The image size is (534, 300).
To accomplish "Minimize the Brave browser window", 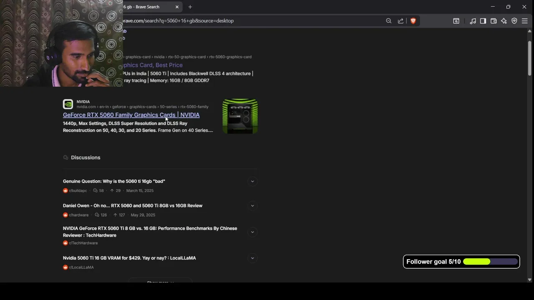I will pyautogui.click(x=493, y=7).
